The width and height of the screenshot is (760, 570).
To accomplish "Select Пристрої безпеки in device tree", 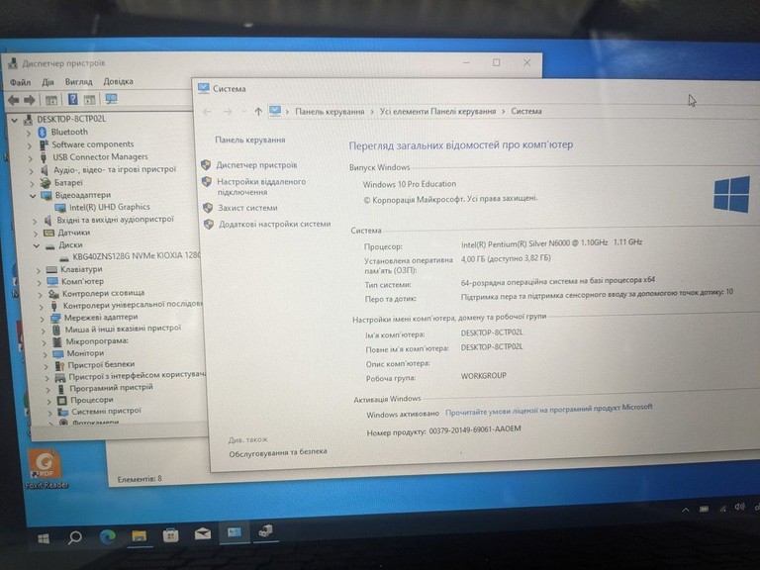I will point(101,364).
